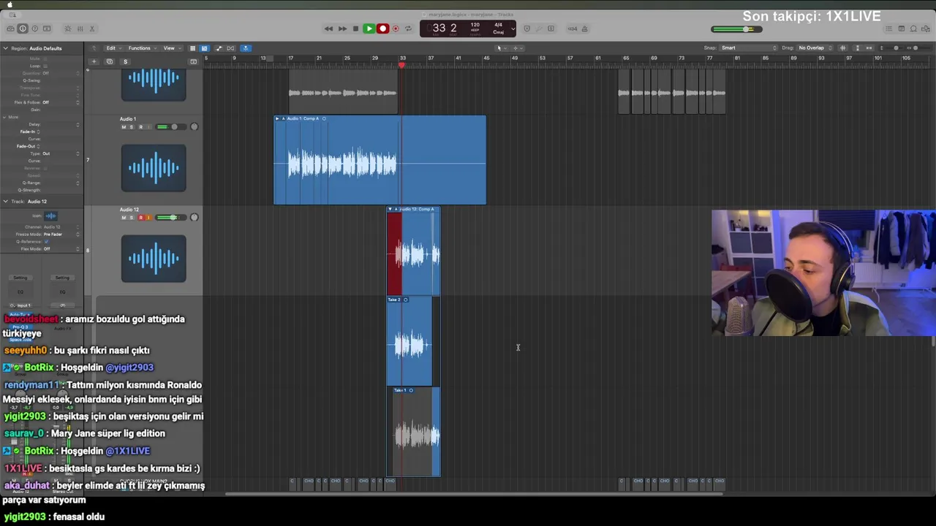936x526 pixels.
Task: Toggle Show Automation button
Action: [219, 48]
